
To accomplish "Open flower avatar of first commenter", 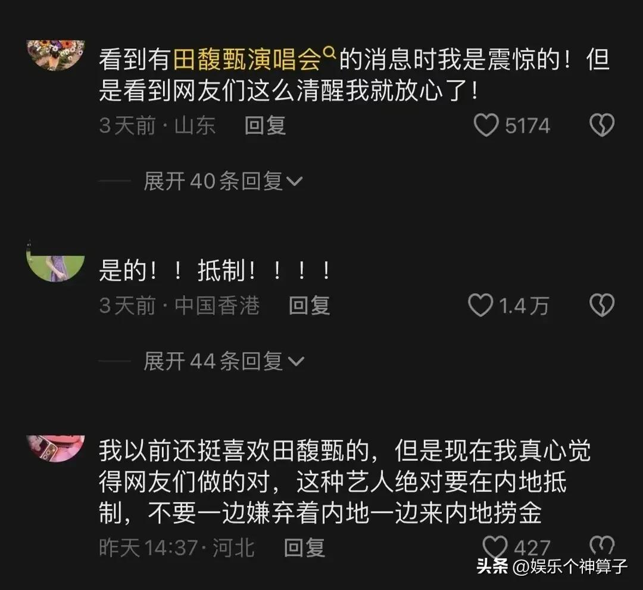I will tap(55, 55).
